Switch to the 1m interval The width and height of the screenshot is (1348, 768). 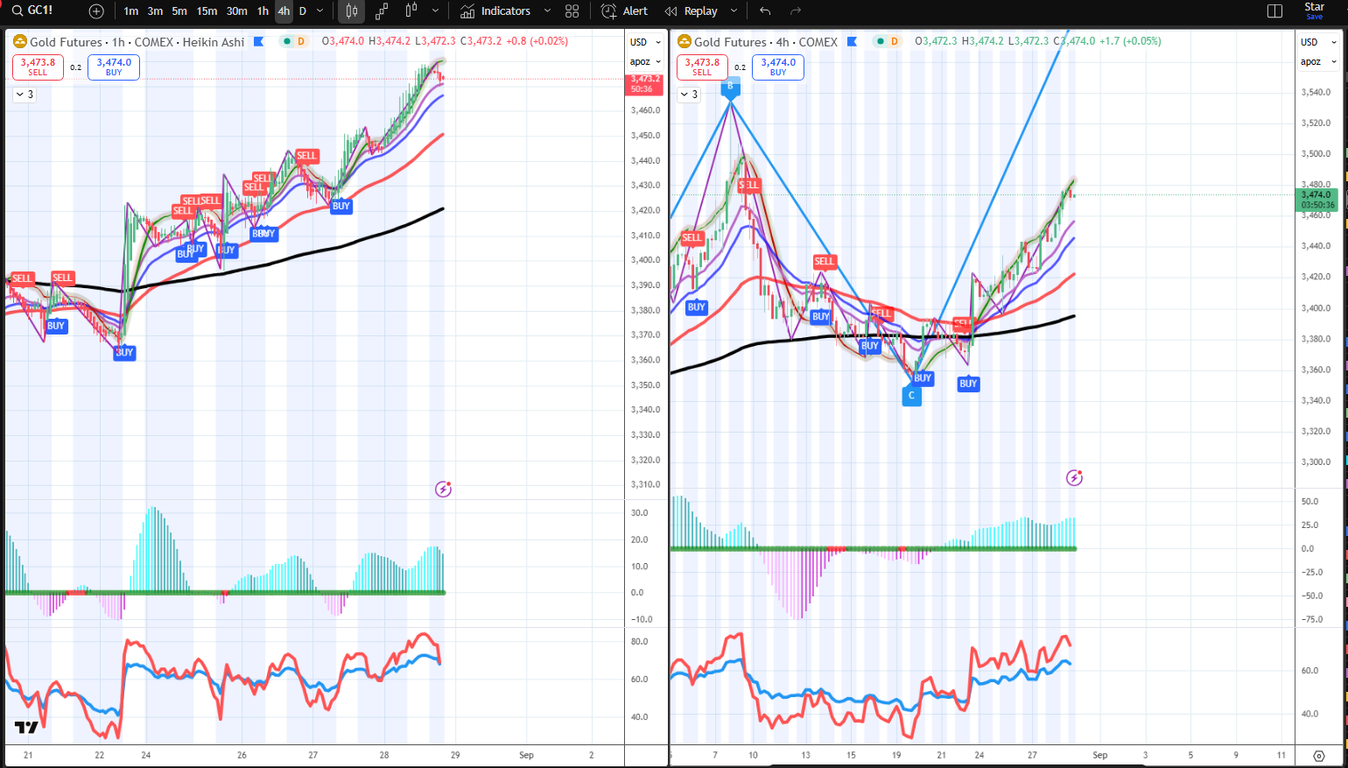(x=130, y=11)
